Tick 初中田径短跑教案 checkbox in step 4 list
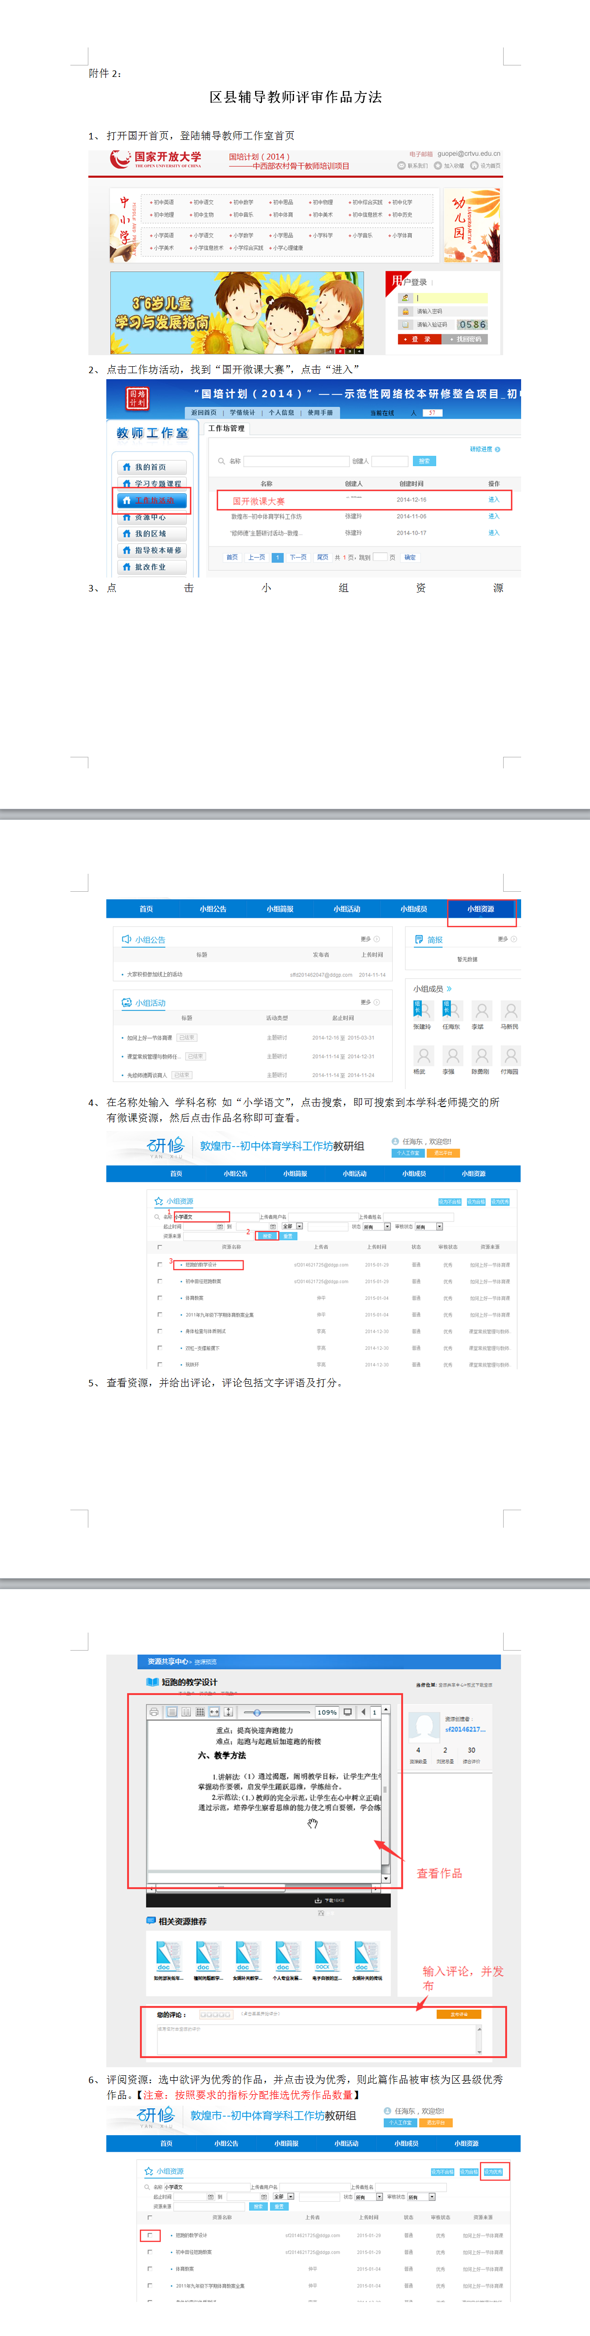The width and height of the screenshot is (590, 2336). (160, 1281)
